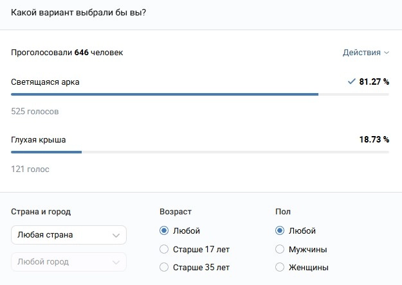Choose the "Старше 35 лет" age filter
The image size is (402, 285).
164,267
